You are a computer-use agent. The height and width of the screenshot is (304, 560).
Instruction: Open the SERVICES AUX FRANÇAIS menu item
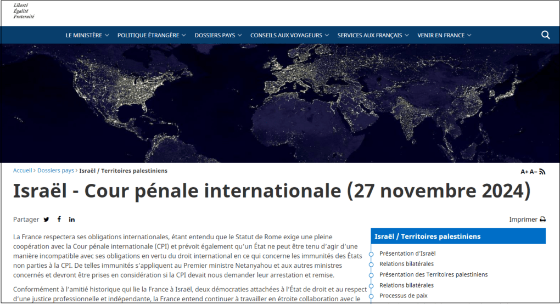click(369, 35)
